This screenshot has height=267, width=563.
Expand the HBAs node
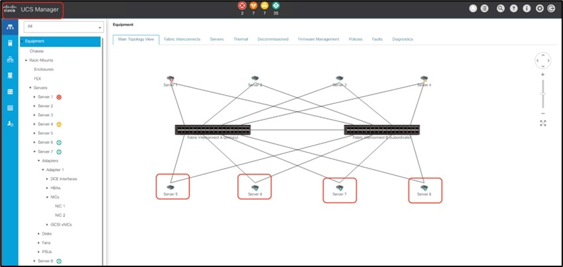point(47,188)
